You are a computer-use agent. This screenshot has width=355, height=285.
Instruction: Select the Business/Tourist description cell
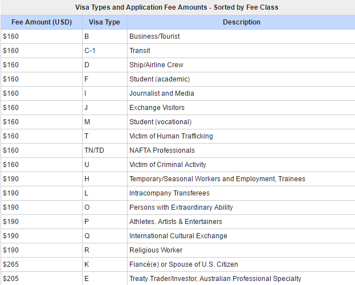click(154, 36)
